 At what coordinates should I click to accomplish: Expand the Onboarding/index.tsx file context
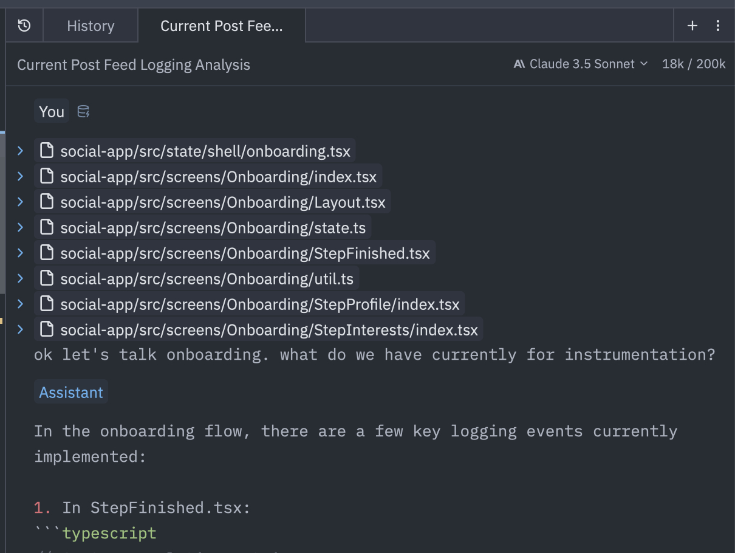pos(20,176)
